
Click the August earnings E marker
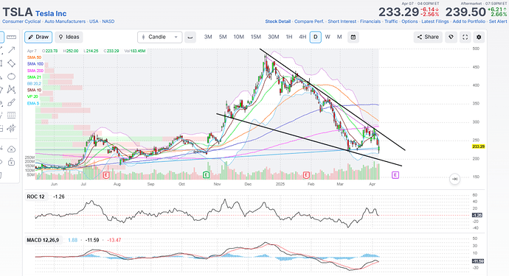106,175
